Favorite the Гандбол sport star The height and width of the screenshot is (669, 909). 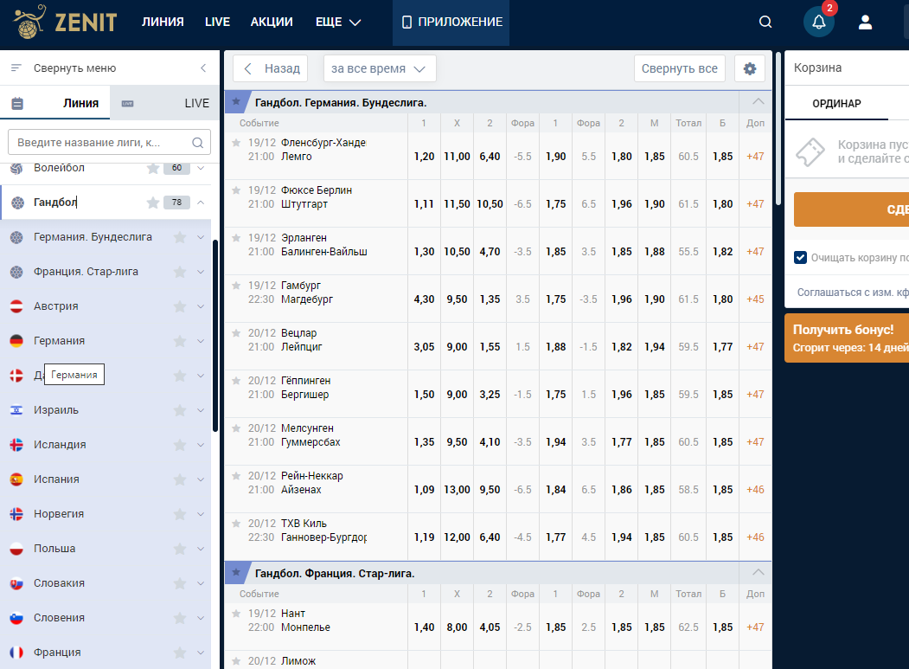click(x=153, y=202)
